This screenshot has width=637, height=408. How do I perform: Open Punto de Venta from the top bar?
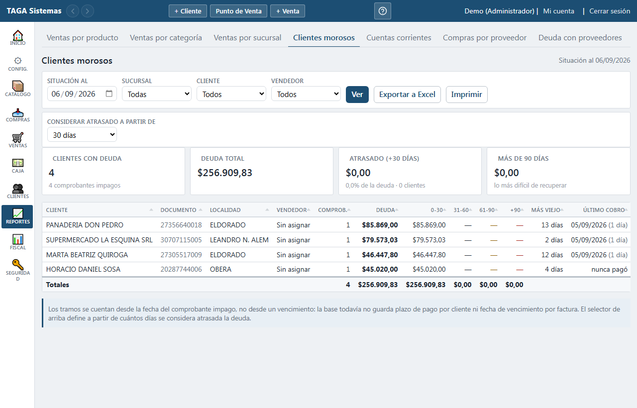[238, 11]
